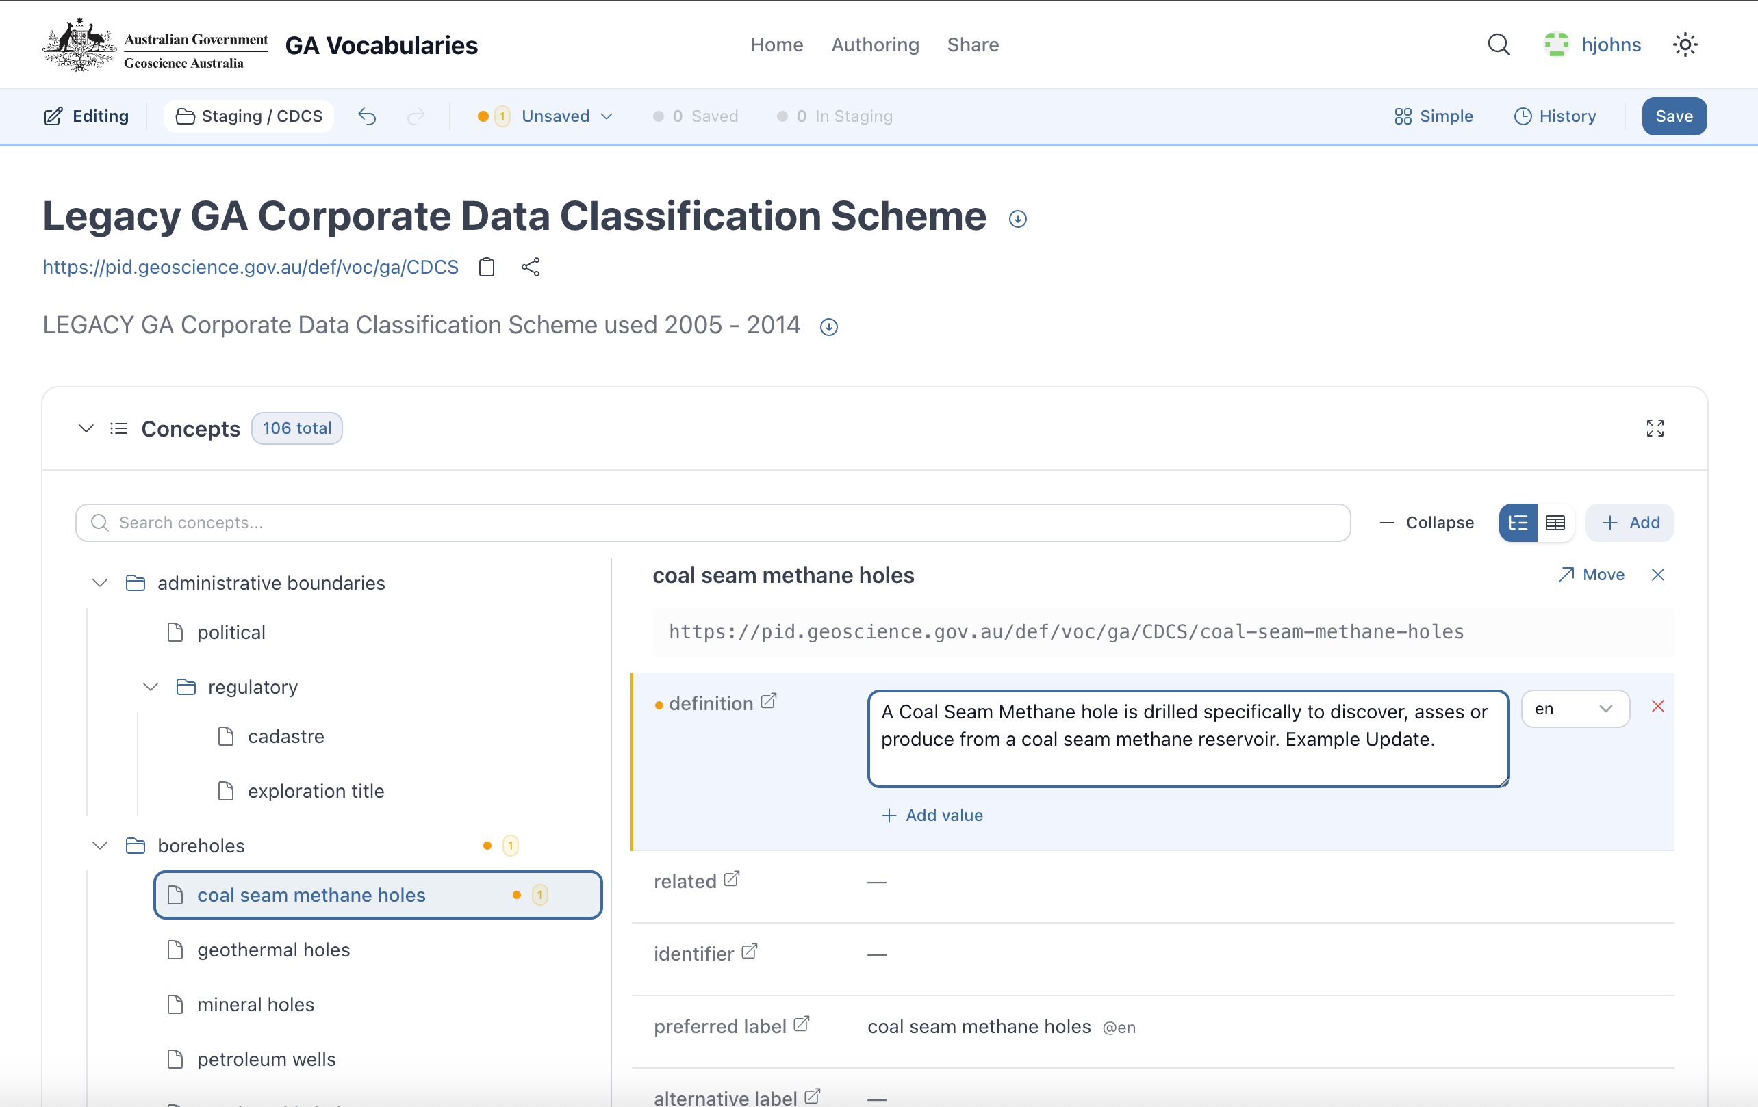Viewport: 1758px width, 1107px height.
Task: Close the coal seam methane holes panel
Action: click(1657, 575)
